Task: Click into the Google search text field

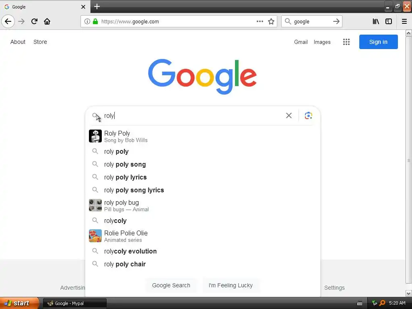Action: pos(193,115)
